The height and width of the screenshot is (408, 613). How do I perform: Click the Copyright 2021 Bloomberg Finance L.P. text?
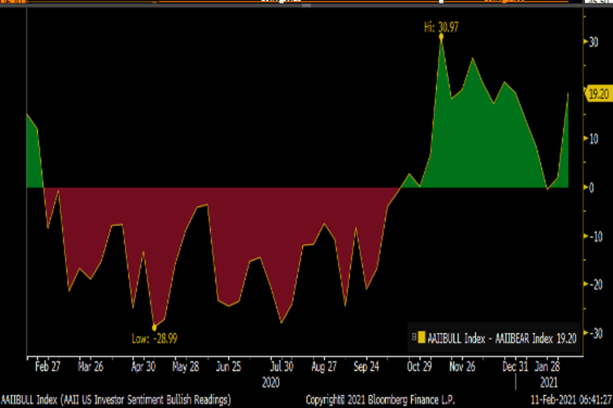pos(380,398)
